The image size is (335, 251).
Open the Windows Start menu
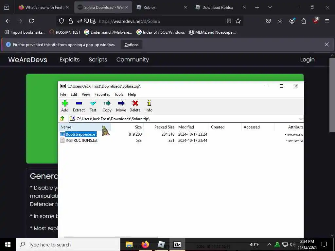[8, 244]
